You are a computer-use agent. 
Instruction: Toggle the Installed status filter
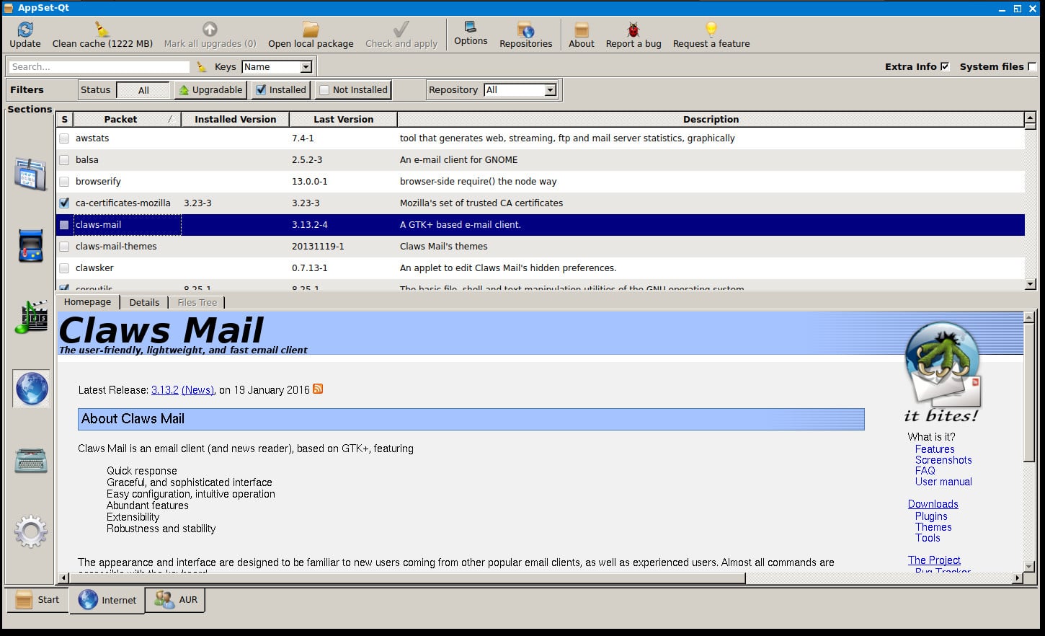[x=281, y=89]
